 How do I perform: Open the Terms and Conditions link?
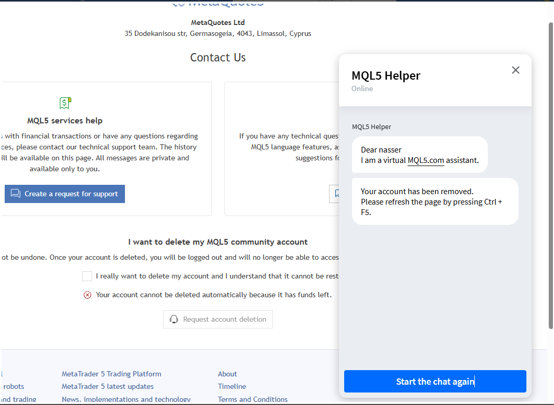[x=253, y=399]
